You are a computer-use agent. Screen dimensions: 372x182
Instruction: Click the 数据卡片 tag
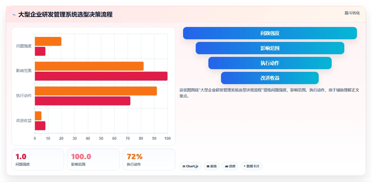click(252, 166)
